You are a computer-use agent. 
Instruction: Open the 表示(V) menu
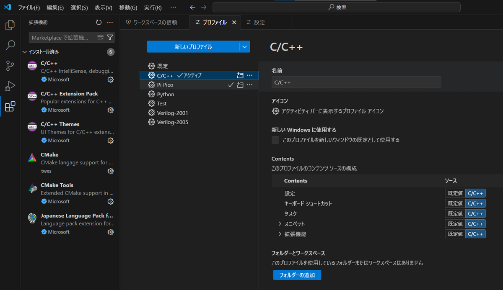point(104,8)
